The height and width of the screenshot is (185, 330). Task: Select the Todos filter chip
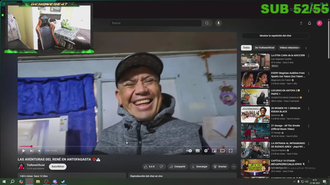coord(246,48)
